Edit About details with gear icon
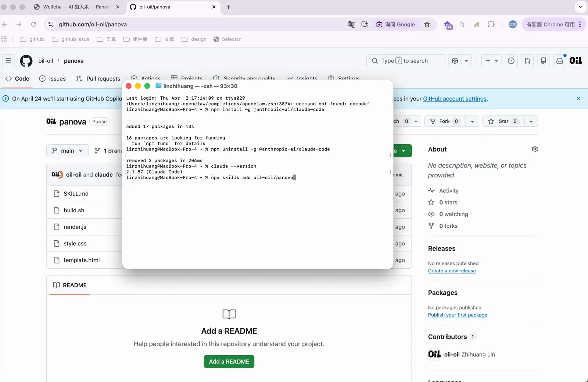This screenshot has height=382, width=588. point(535,149)
